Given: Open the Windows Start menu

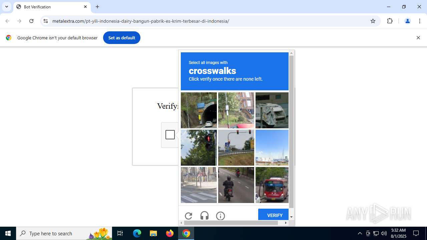Looking at the screenshot, I should click(x=8, y=233).
